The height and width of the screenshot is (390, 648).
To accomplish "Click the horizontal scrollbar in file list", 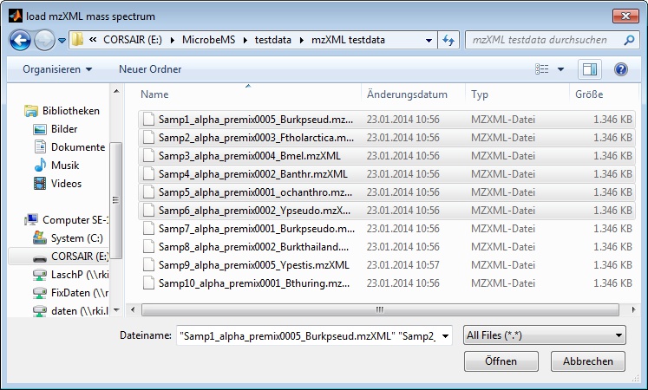I will [378, 309].
